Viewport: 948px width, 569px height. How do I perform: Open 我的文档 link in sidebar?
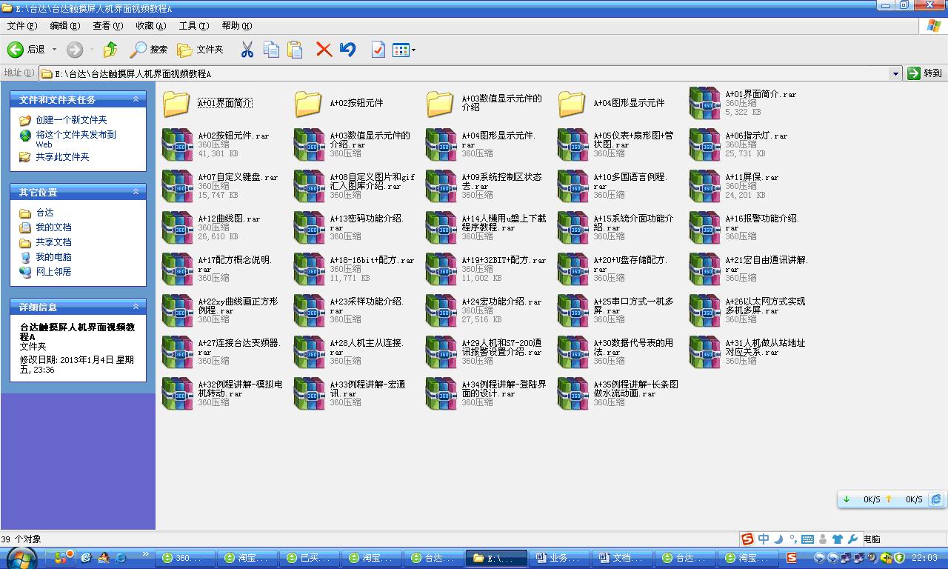[x=53, y=227]
